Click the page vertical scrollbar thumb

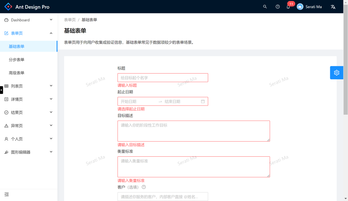[x=345, y=59]
